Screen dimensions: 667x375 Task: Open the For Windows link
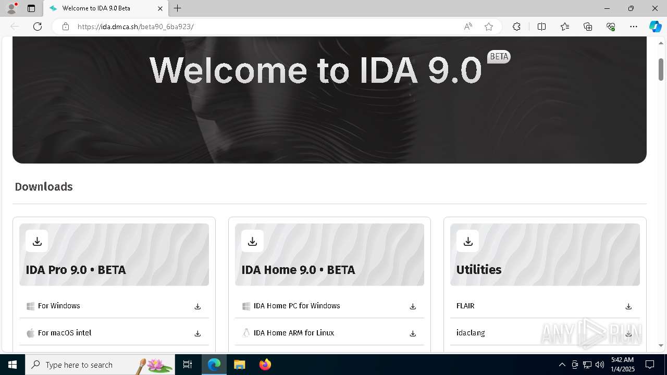[59, 306]
